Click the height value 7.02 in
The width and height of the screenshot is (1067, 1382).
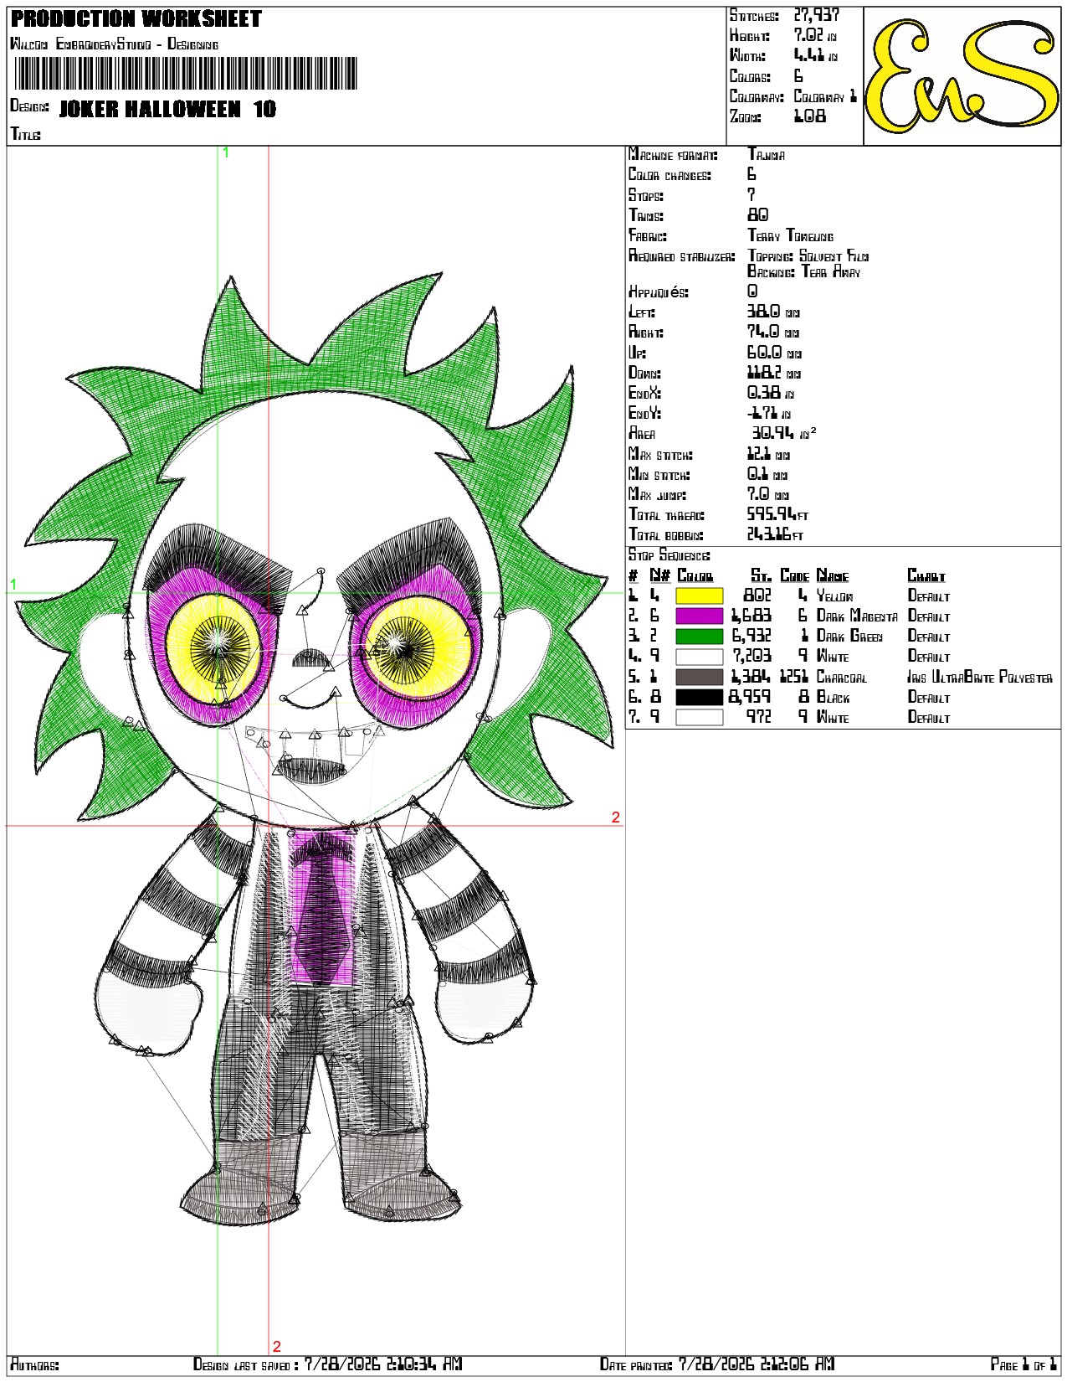point(815,35)
